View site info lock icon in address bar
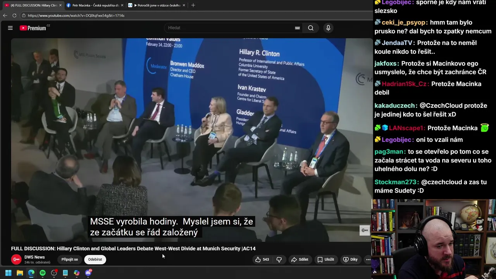The image size is (496, 279). [x=24, y=15]
